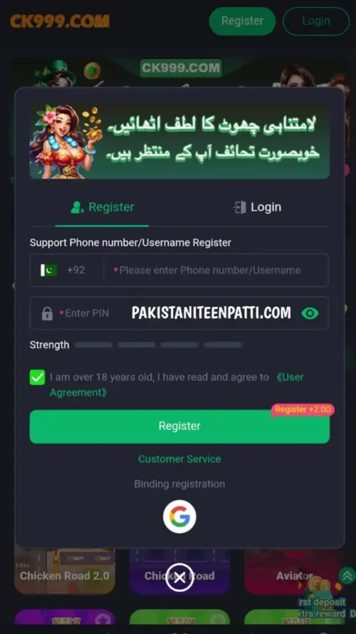Focus the Enter PIN input field
The image size is (356, 634).
click(x=180, y=313)
